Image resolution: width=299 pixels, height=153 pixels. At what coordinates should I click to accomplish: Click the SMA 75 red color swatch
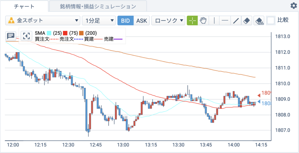click(x=66, y=33)
